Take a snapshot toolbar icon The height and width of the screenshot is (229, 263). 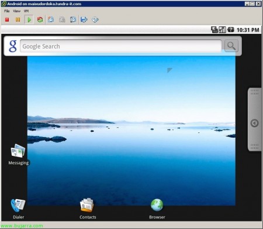pos(51,19)
